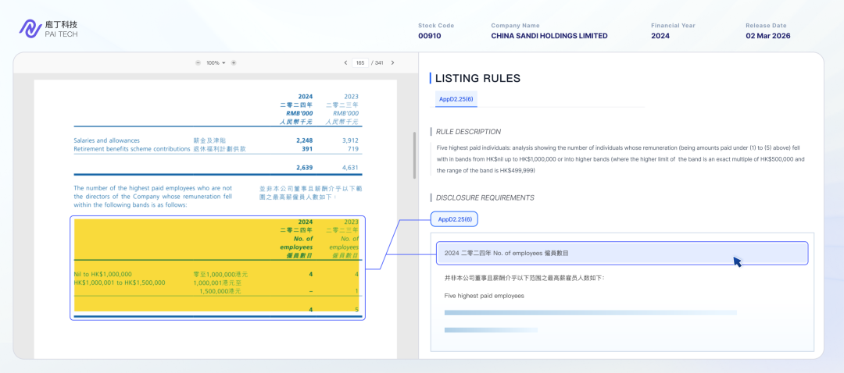Zoom in the document with plus icon

pyautogui.click(x=234, y=62)
